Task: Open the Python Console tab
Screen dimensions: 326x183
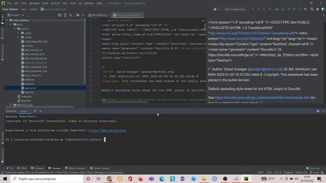Action: (99, 168)
